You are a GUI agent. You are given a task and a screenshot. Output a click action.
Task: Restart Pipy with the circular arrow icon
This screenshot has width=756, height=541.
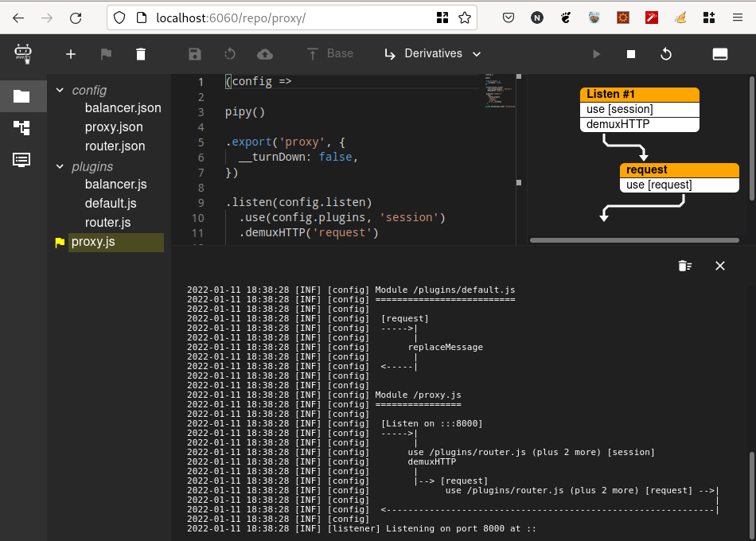[x=666, y=53]
